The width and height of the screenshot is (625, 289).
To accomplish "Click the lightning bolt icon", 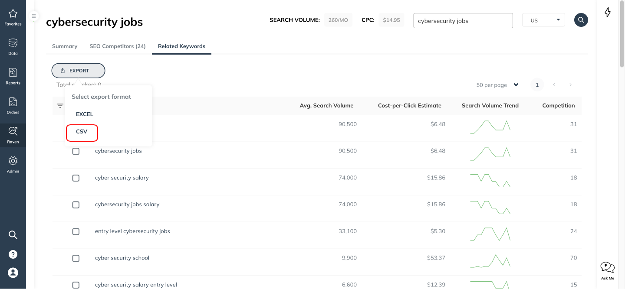I will tap(608, 13).
